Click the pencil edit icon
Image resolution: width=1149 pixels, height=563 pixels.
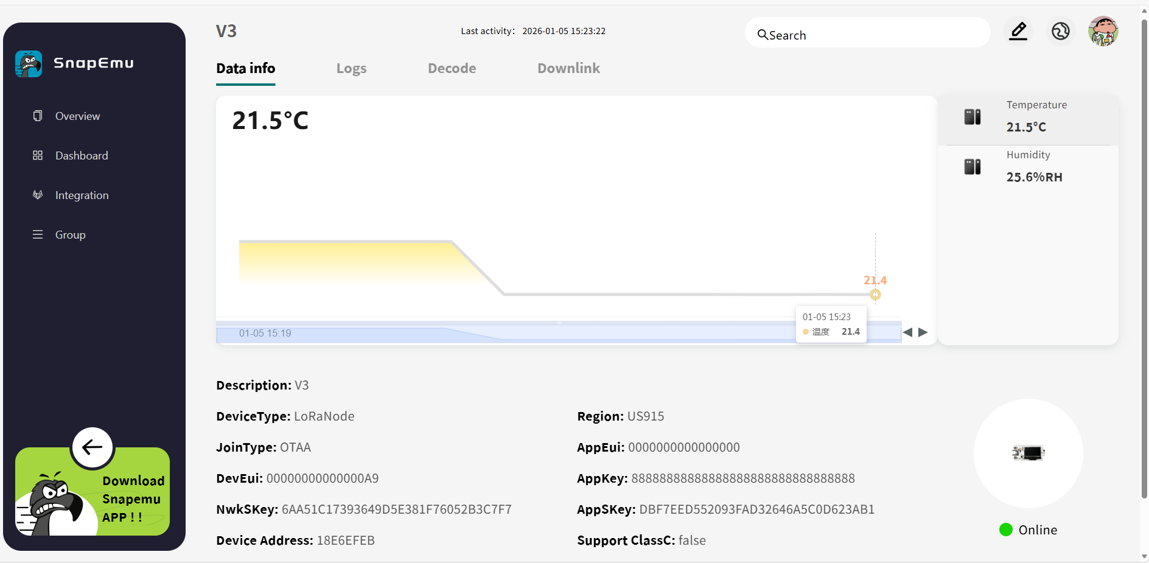(1018, 31)
